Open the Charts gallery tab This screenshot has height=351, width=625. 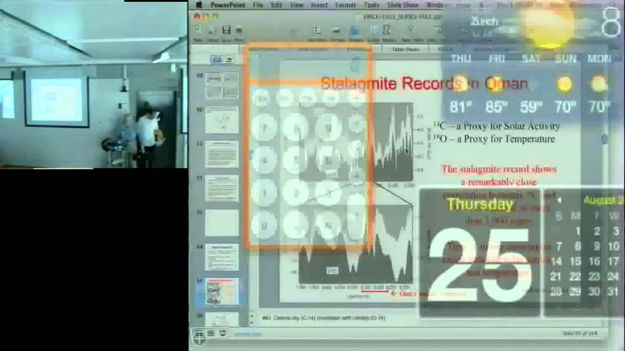click(445, 49)
